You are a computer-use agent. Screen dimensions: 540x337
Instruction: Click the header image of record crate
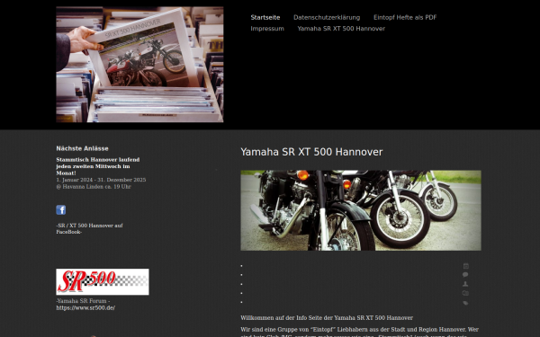click(x=139, y=65)
